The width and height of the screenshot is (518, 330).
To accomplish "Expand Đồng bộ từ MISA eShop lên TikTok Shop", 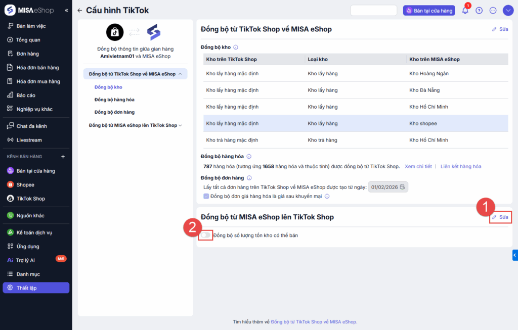I will click(x=180, y=125).
